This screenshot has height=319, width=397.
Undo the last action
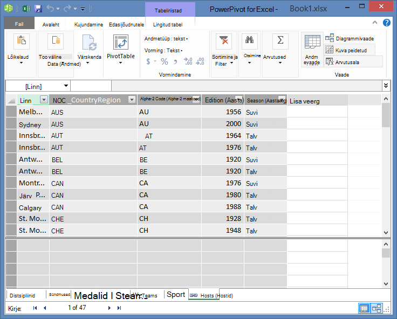(x=50, y=9)
